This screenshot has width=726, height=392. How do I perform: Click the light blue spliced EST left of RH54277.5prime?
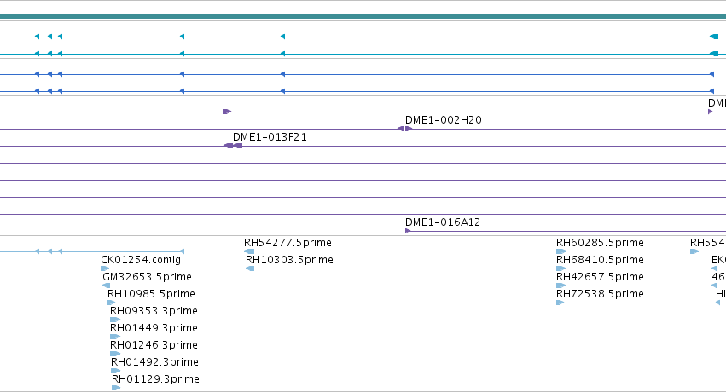pyautogui.click(x=92, y=251)
